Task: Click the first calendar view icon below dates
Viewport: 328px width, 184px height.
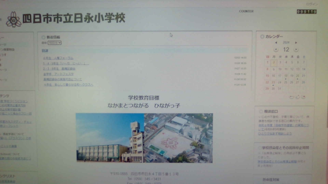Action: point(291,97)
